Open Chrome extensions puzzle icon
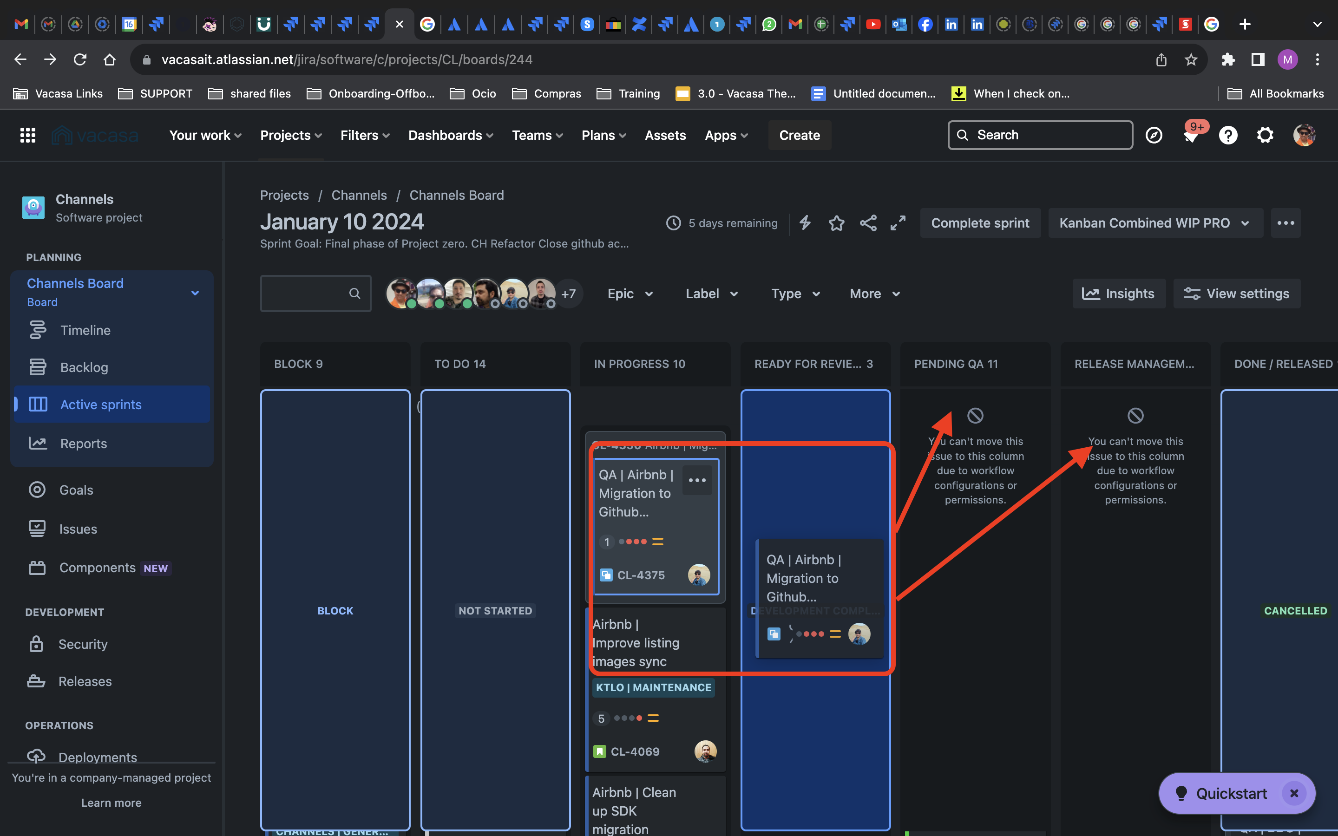This screenshot has width=1338, height=836. pos(1228,59)
